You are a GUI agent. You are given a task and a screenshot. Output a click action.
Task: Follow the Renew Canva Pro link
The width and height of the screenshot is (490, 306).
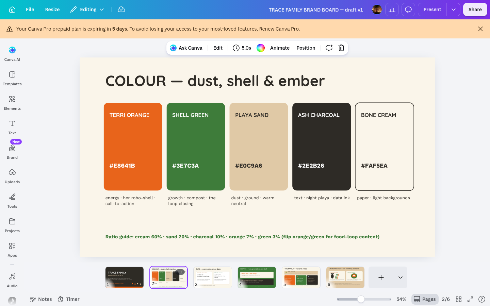pos(279,29)
